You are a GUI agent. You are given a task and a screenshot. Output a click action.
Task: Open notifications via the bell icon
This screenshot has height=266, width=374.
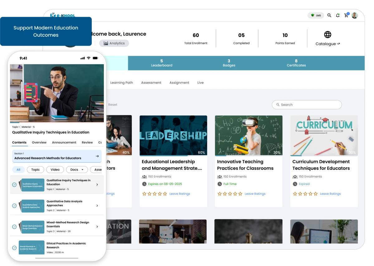point(338,15)
